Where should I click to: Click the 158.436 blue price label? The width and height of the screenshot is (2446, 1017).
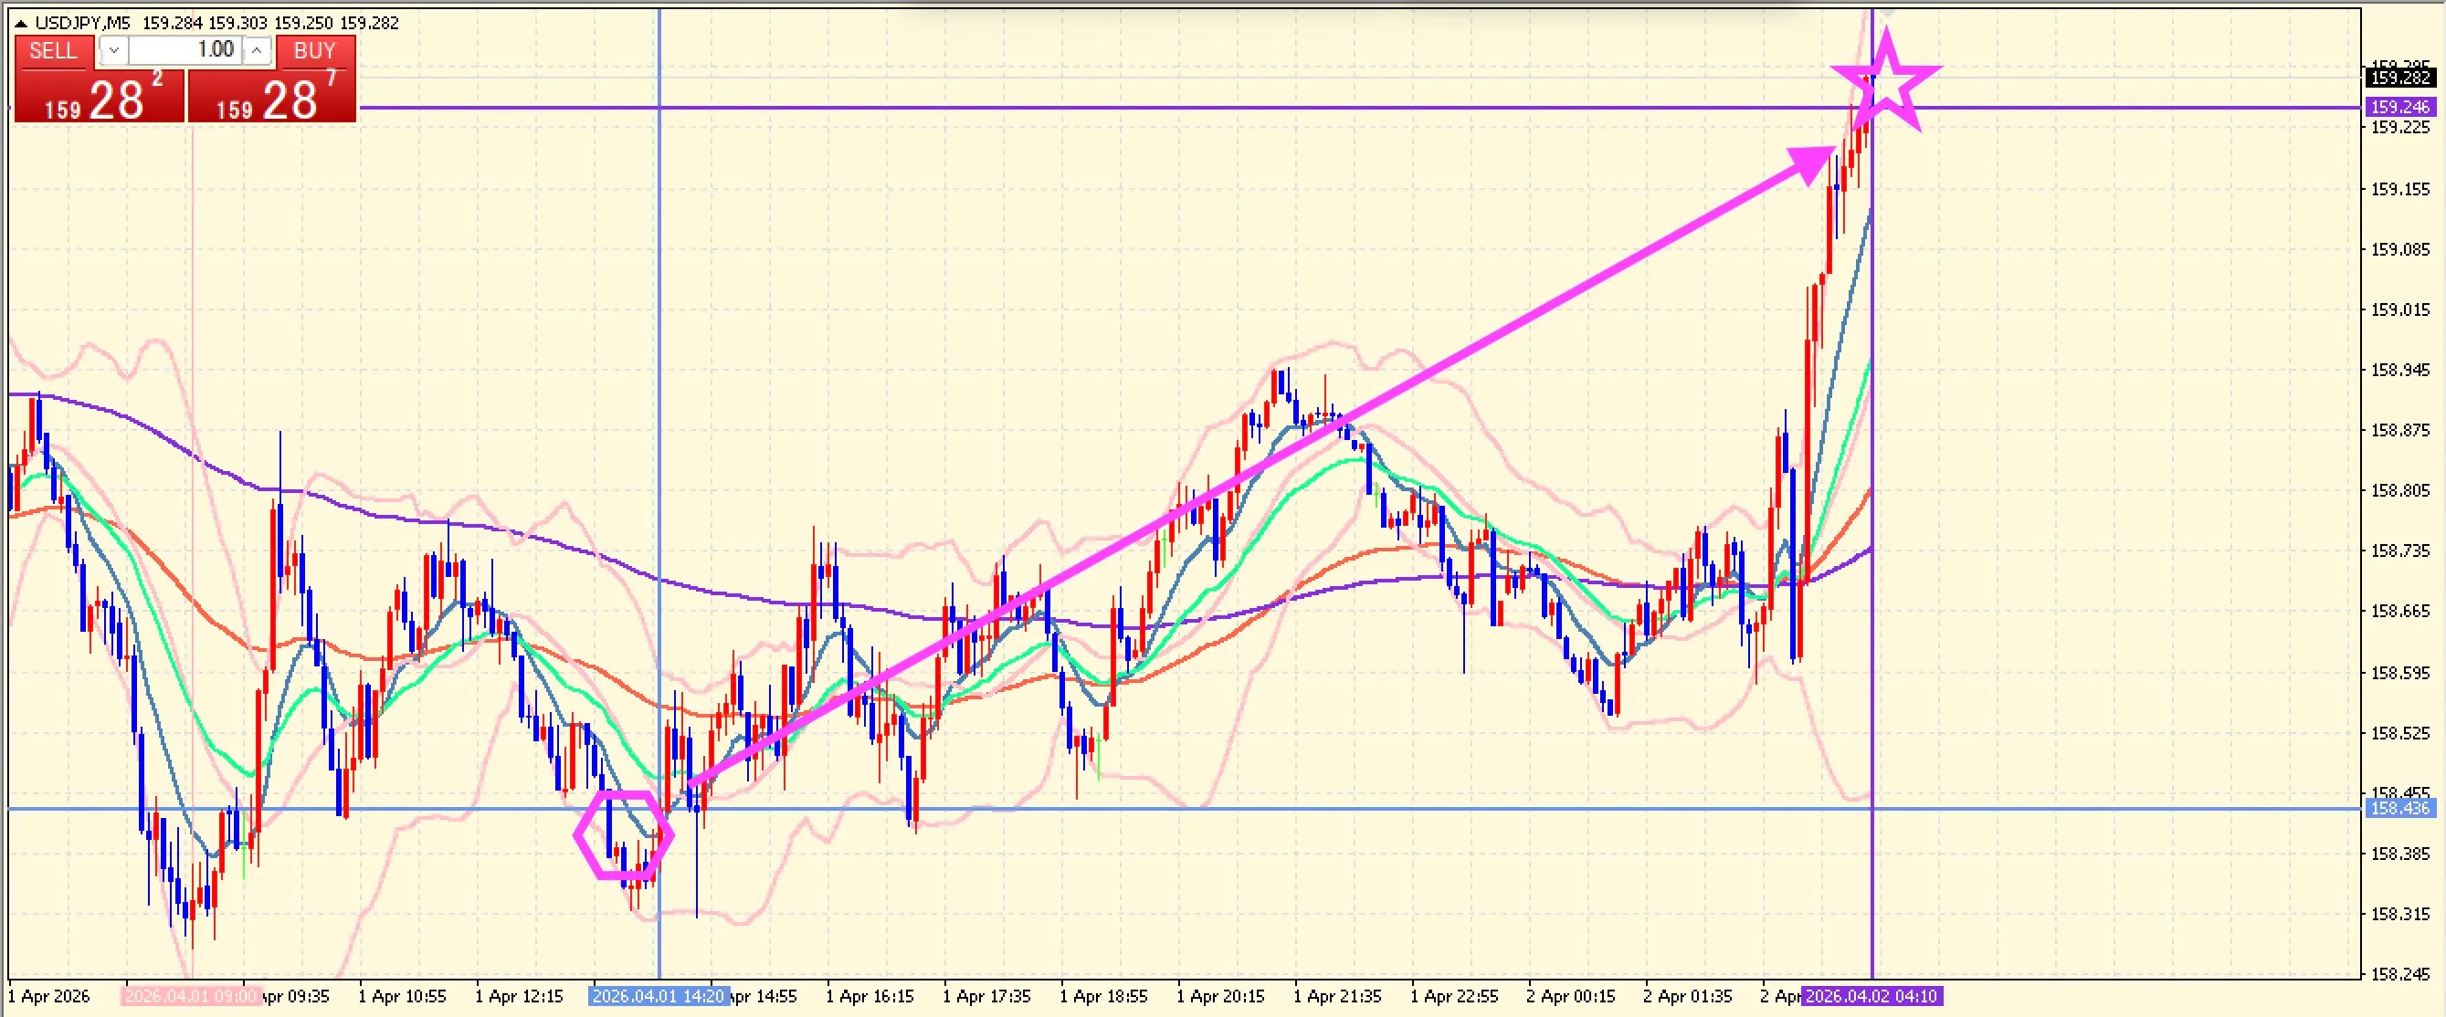2399,808
